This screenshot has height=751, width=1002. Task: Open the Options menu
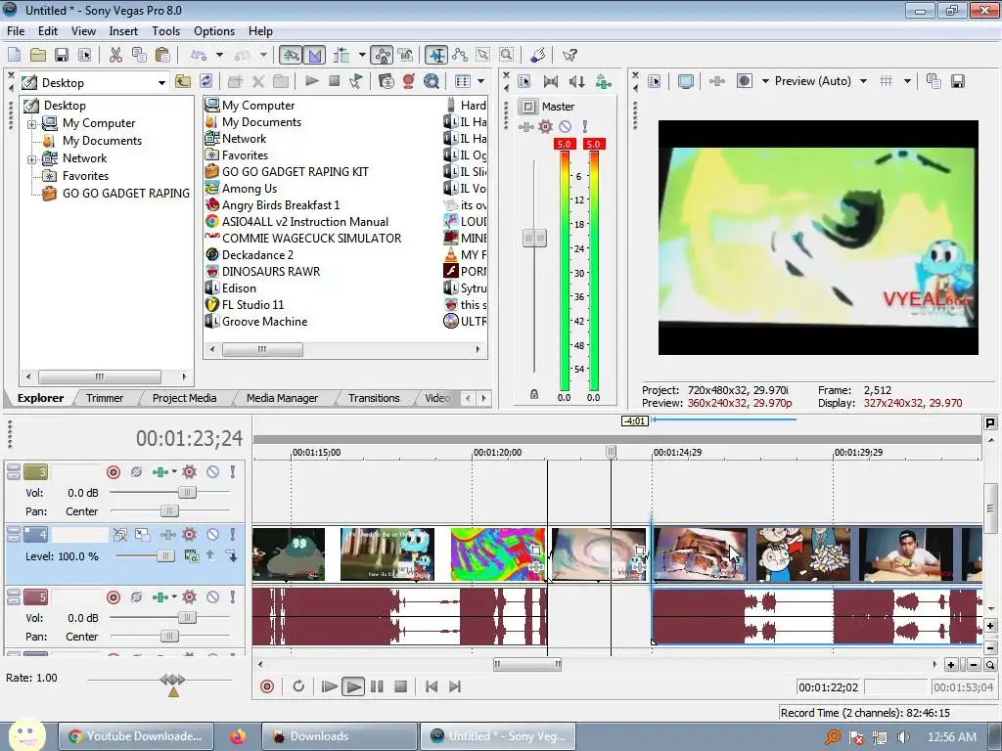[x=214, y=30]
